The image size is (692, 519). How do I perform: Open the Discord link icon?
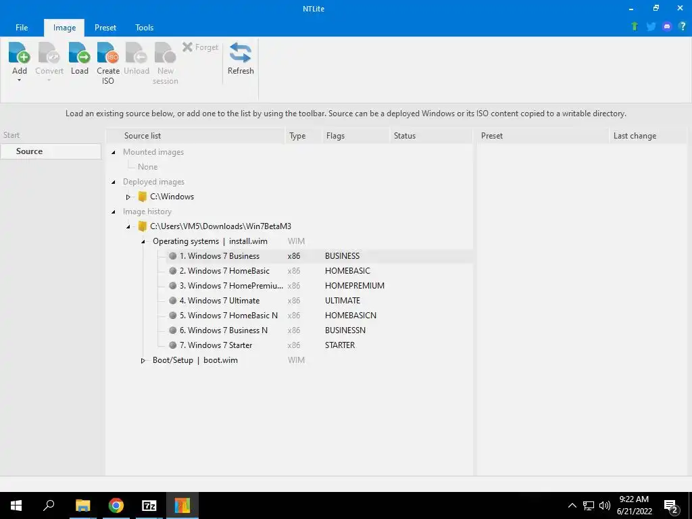(x=667, y=26)
